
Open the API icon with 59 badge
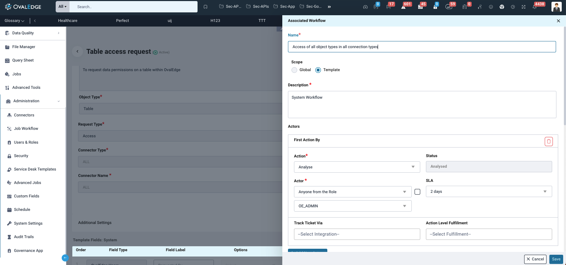pos(449,6)
